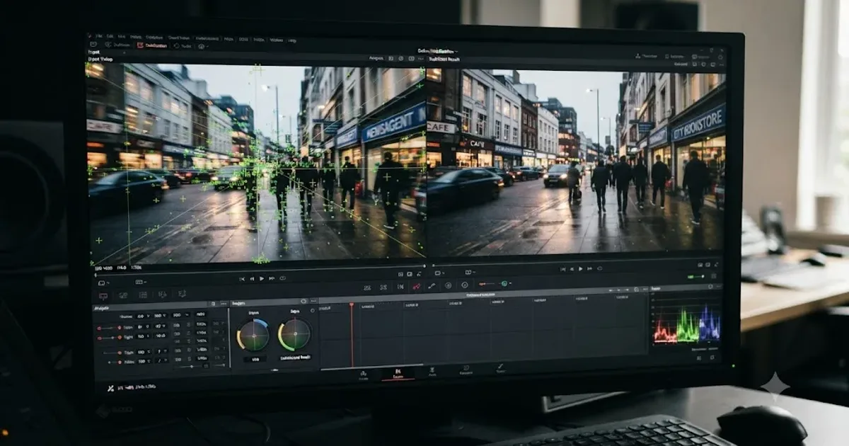Adjust the right color wheel
This screenshot has height=446, width=849.
(x=294, y=334)
